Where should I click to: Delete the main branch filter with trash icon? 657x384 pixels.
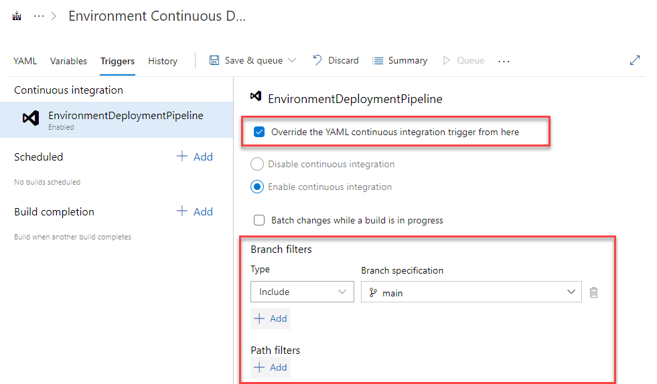tap(593, 292)
